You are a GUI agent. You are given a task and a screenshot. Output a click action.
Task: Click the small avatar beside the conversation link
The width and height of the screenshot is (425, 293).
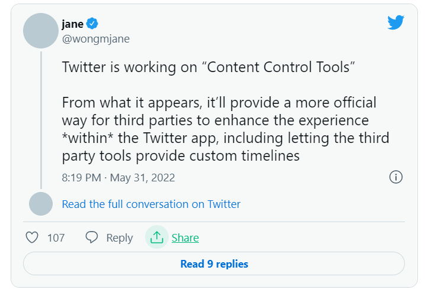(x=40, y=204)
